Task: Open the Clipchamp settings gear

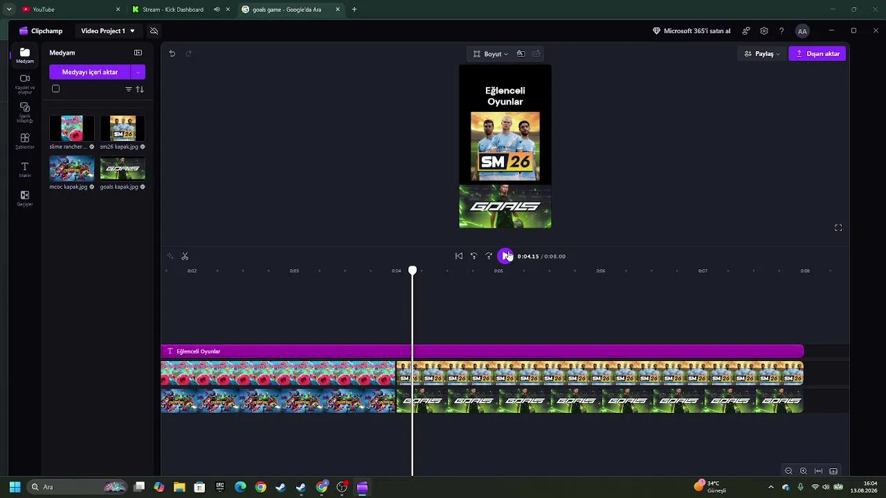Action: point(764,31)
